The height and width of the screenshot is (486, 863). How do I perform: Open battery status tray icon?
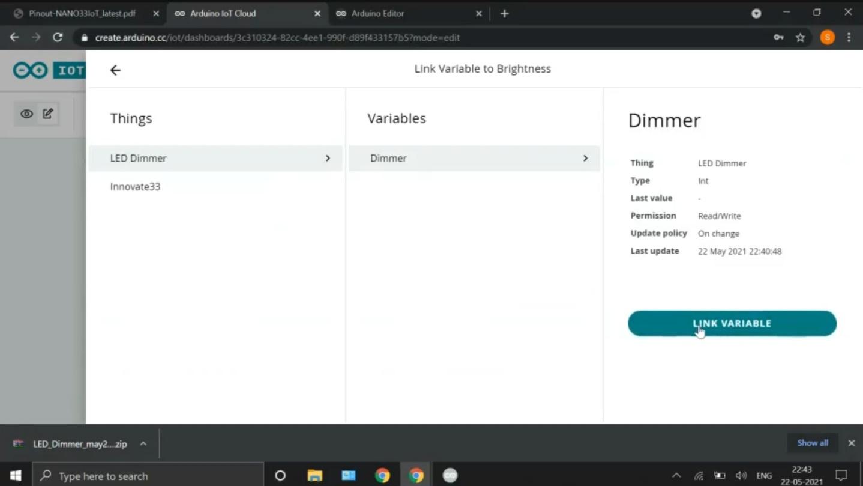720,476
